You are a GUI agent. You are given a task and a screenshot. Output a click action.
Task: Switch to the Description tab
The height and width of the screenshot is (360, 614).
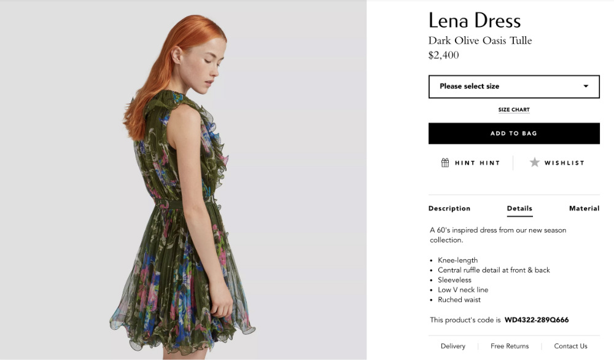tap(449, 208)
